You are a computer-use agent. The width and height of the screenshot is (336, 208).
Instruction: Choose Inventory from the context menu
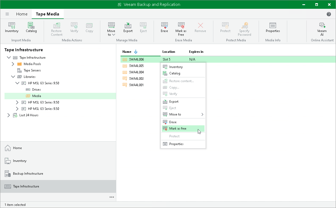183,67
